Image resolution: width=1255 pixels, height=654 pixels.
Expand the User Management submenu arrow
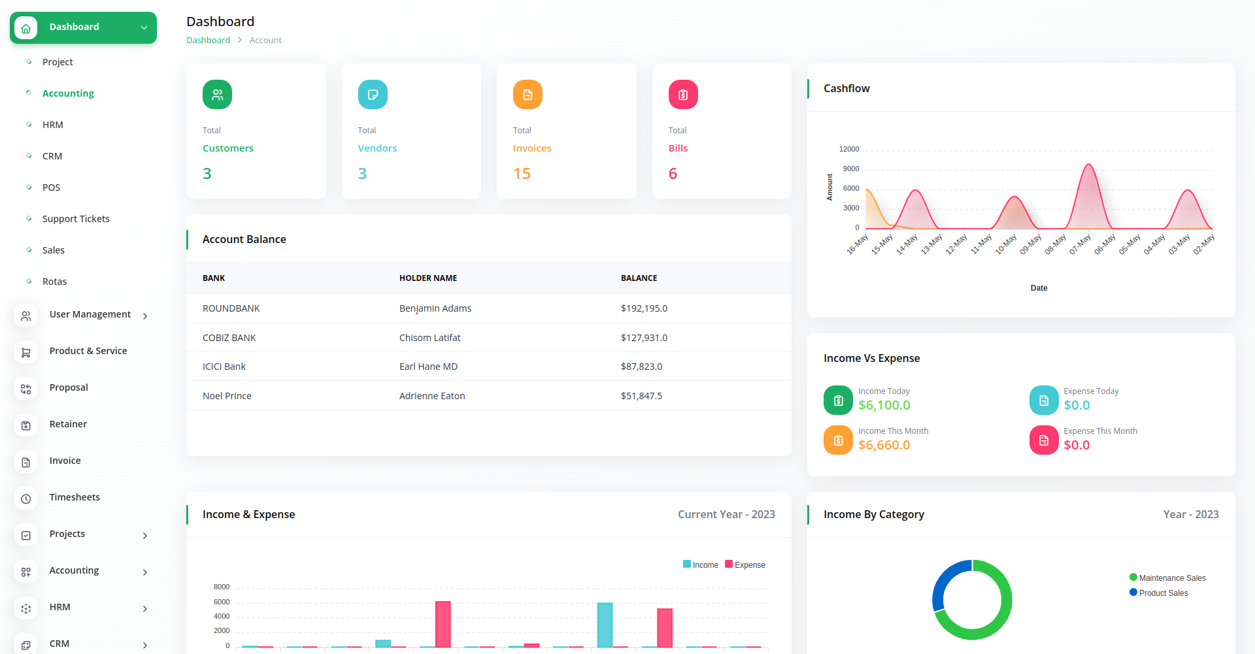click(x=145, y=316)
